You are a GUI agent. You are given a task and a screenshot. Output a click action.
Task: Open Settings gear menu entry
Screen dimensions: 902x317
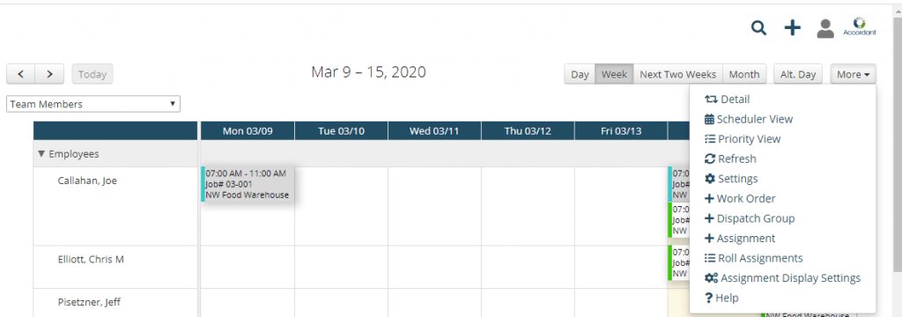[x=731, y=179]
